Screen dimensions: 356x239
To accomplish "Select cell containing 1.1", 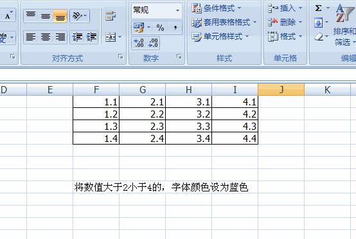I will 96,102.
